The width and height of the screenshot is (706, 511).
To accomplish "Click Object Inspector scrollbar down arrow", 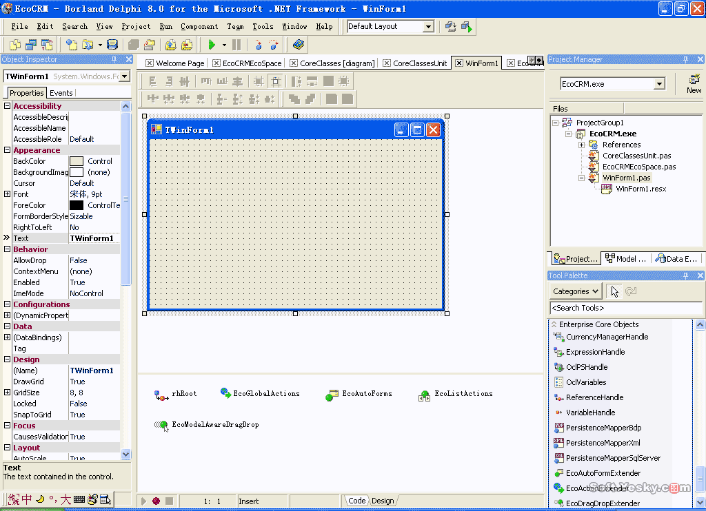I will 125,455.
